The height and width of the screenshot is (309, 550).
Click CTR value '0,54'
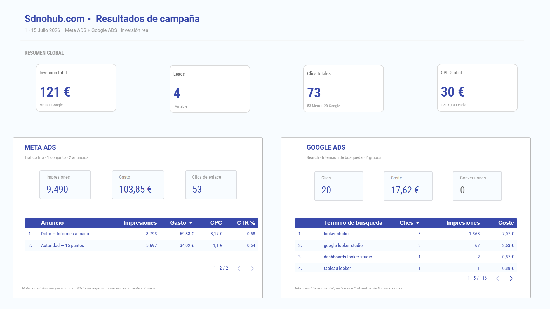[x=251, y=245]
